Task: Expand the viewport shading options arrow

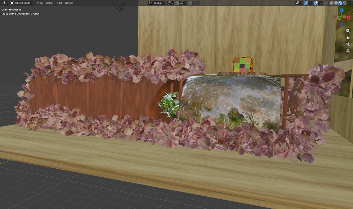Action: tap(349, 3)
